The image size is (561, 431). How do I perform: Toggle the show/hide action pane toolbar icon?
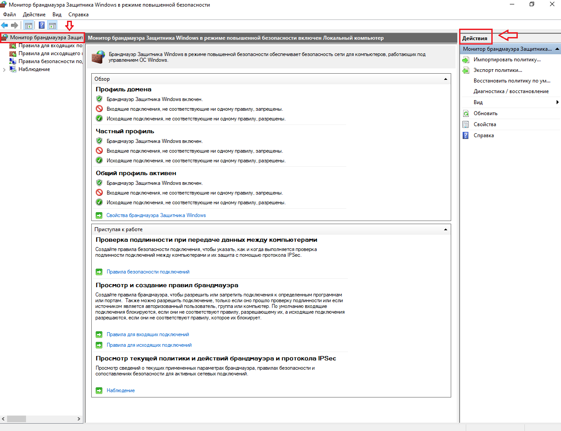[52, 26]
